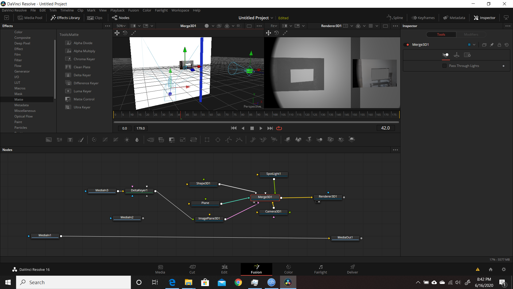
Task: Add a Merge node from the toolbar
Action: [x=150, y=140]
